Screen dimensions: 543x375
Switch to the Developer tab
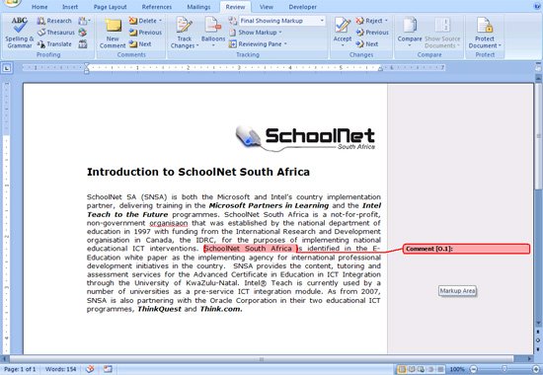[x=303, y=7]
